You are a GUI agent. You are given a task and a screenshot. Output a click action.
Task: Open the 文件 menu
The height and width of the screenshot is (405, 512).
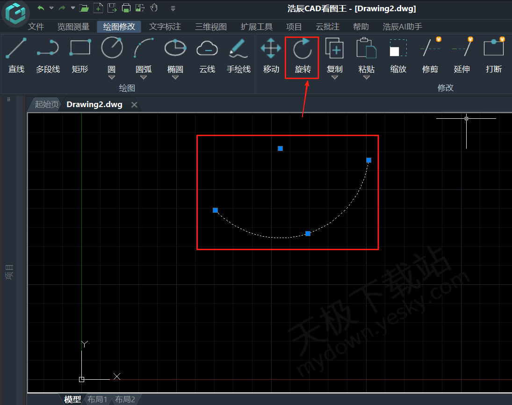(36, 27)
